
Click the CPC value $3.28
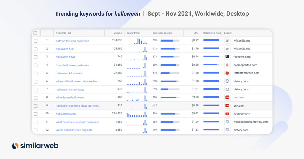(x=195, y=97)
